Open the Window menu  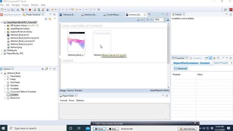click(35, 5)
